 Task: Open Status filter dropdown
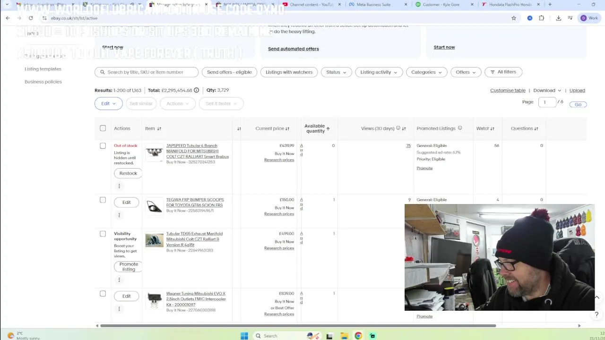(x=336, y=72)
